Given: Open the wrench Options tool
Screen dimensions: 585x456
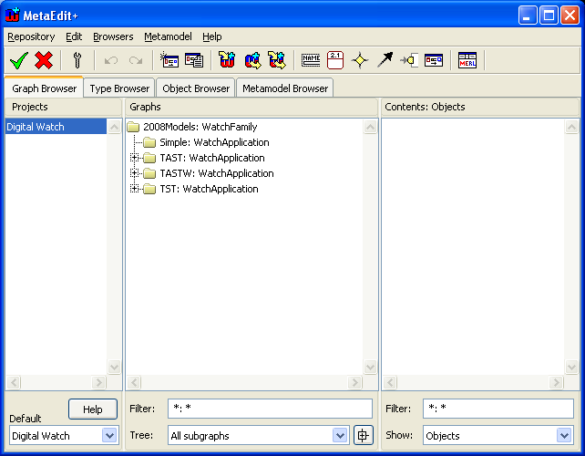Looking at the screenshot, I should click(77, 60).
